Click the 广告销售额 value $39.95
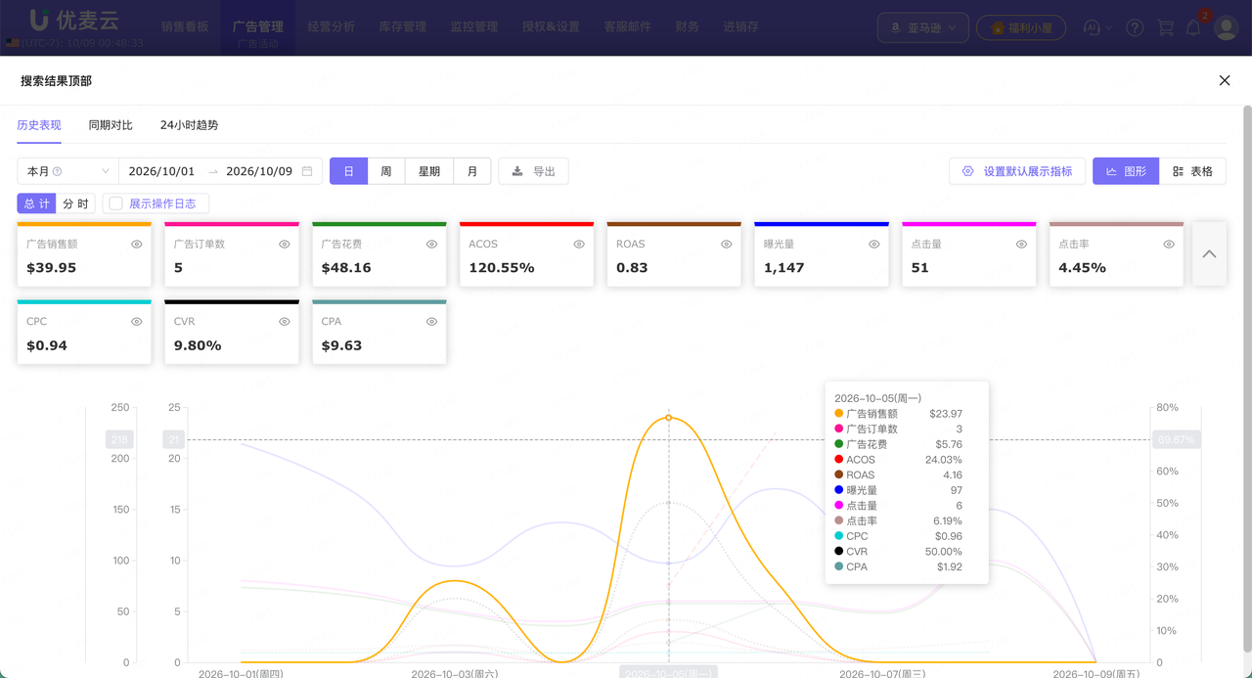 (52, 268)
